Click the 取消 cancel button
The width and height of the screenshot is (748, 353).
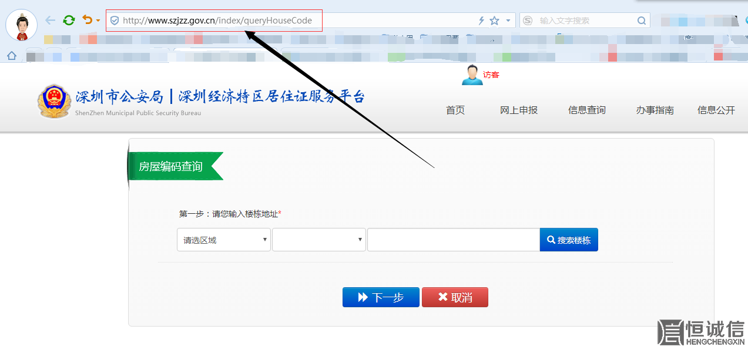click(455, 297)
